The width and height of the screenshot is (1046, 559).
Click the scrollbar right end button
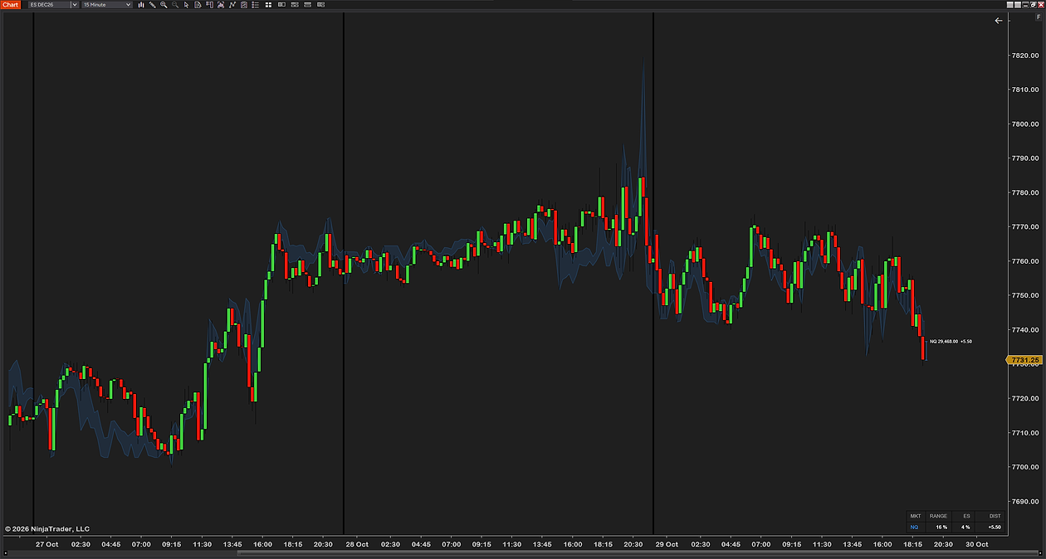(1040, 553)
